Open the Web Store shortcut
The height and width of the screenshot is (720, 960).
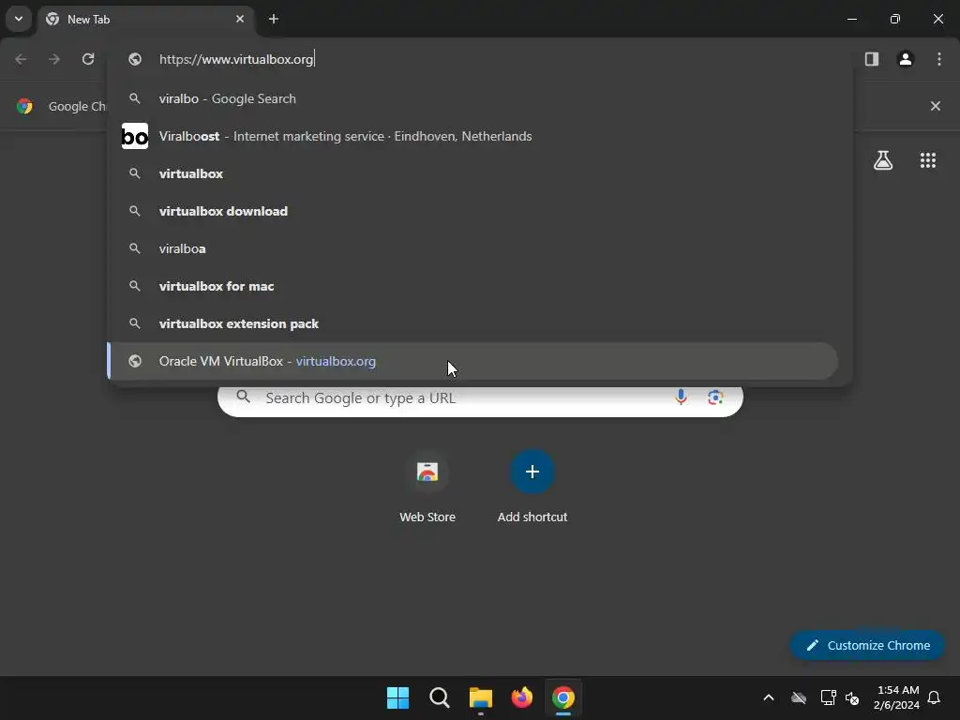427,487
